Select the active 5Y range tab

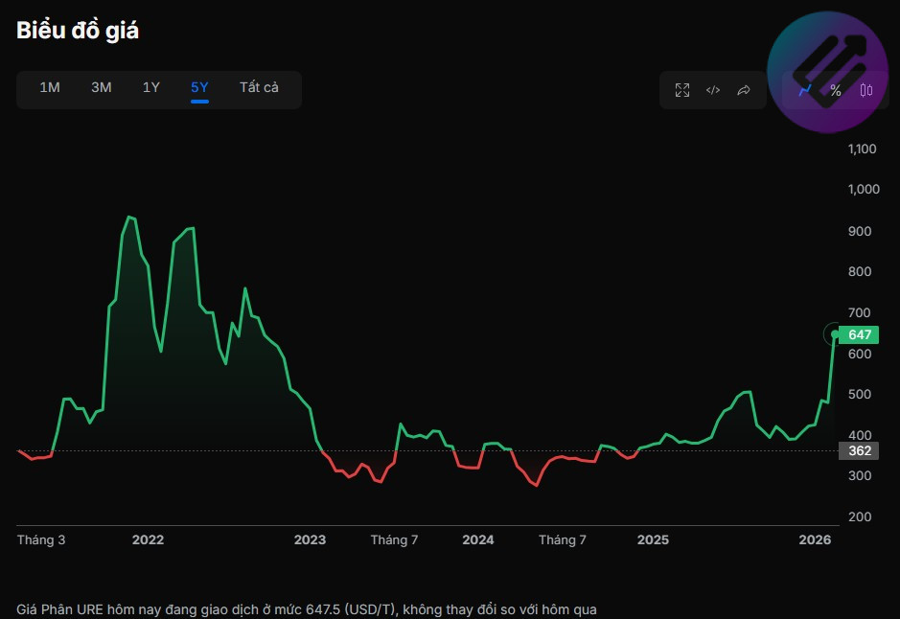[x=199, y=88]
